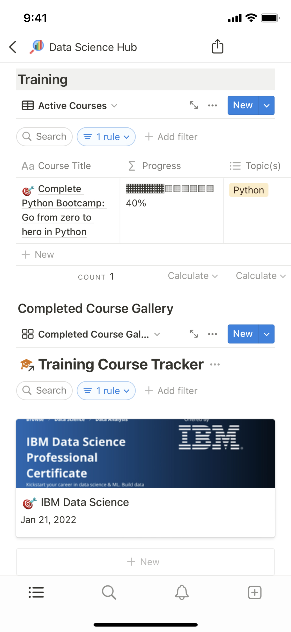Viewport: 291px width, 632px height.
Task: Tap the bottom bar search magnifier icon
Action: coord(109,592)
